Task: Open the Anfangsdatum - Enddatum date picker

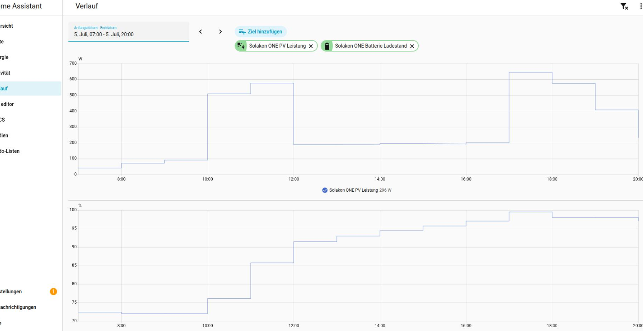Action: point(129,32)
